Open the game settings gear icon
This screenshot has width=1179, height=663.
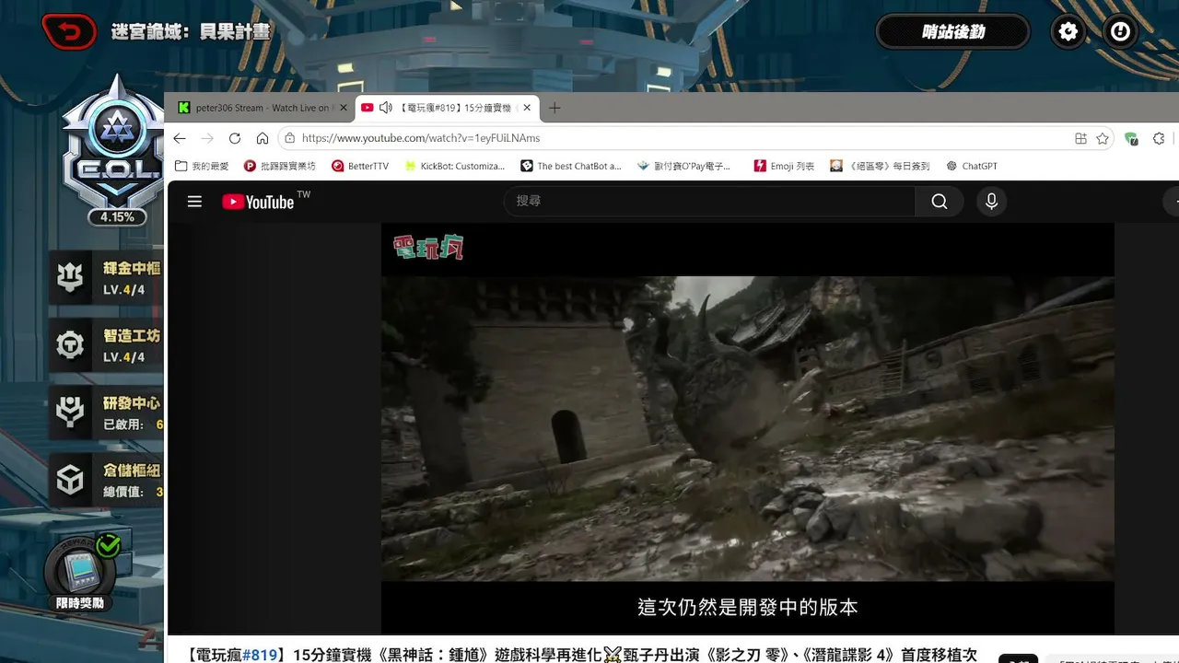(1068, 32)
